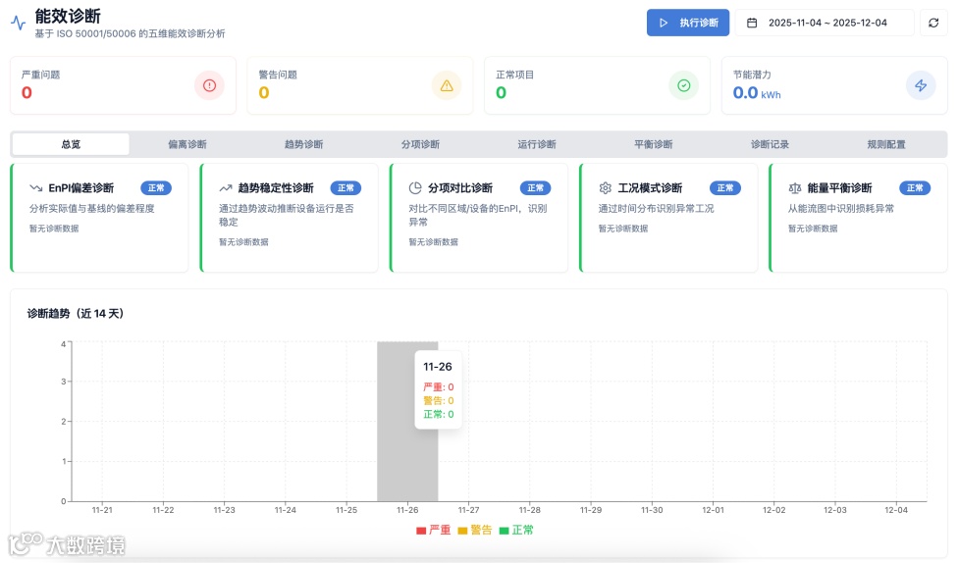Click the 11-24 x-axis label
958x563 pixels.
(x=286, y=510)
